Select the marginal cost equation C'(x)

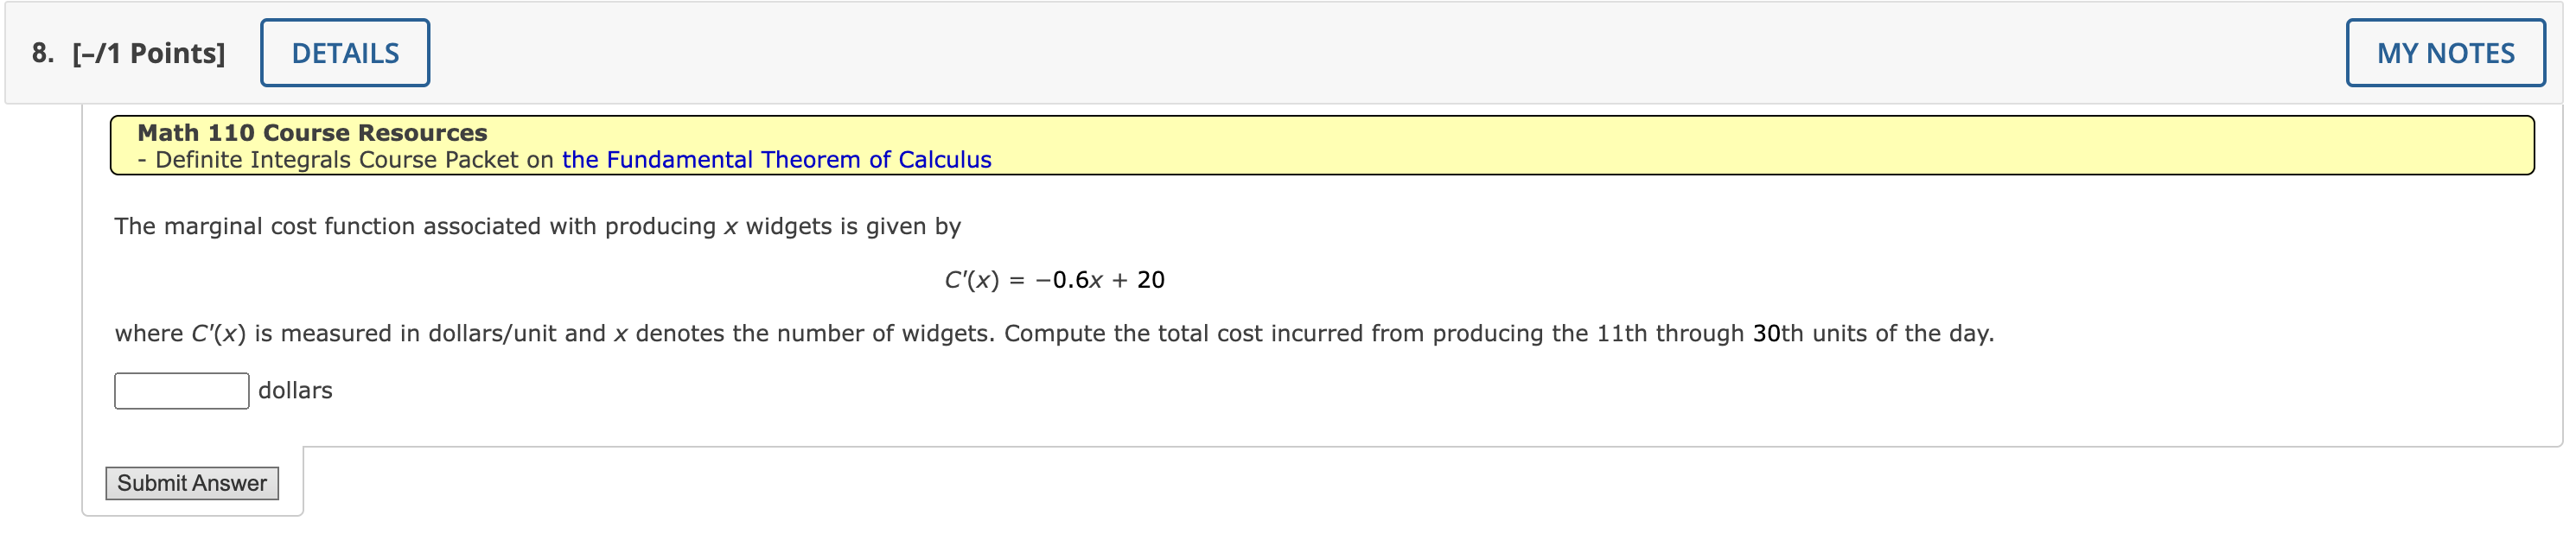coord(1053,279)
